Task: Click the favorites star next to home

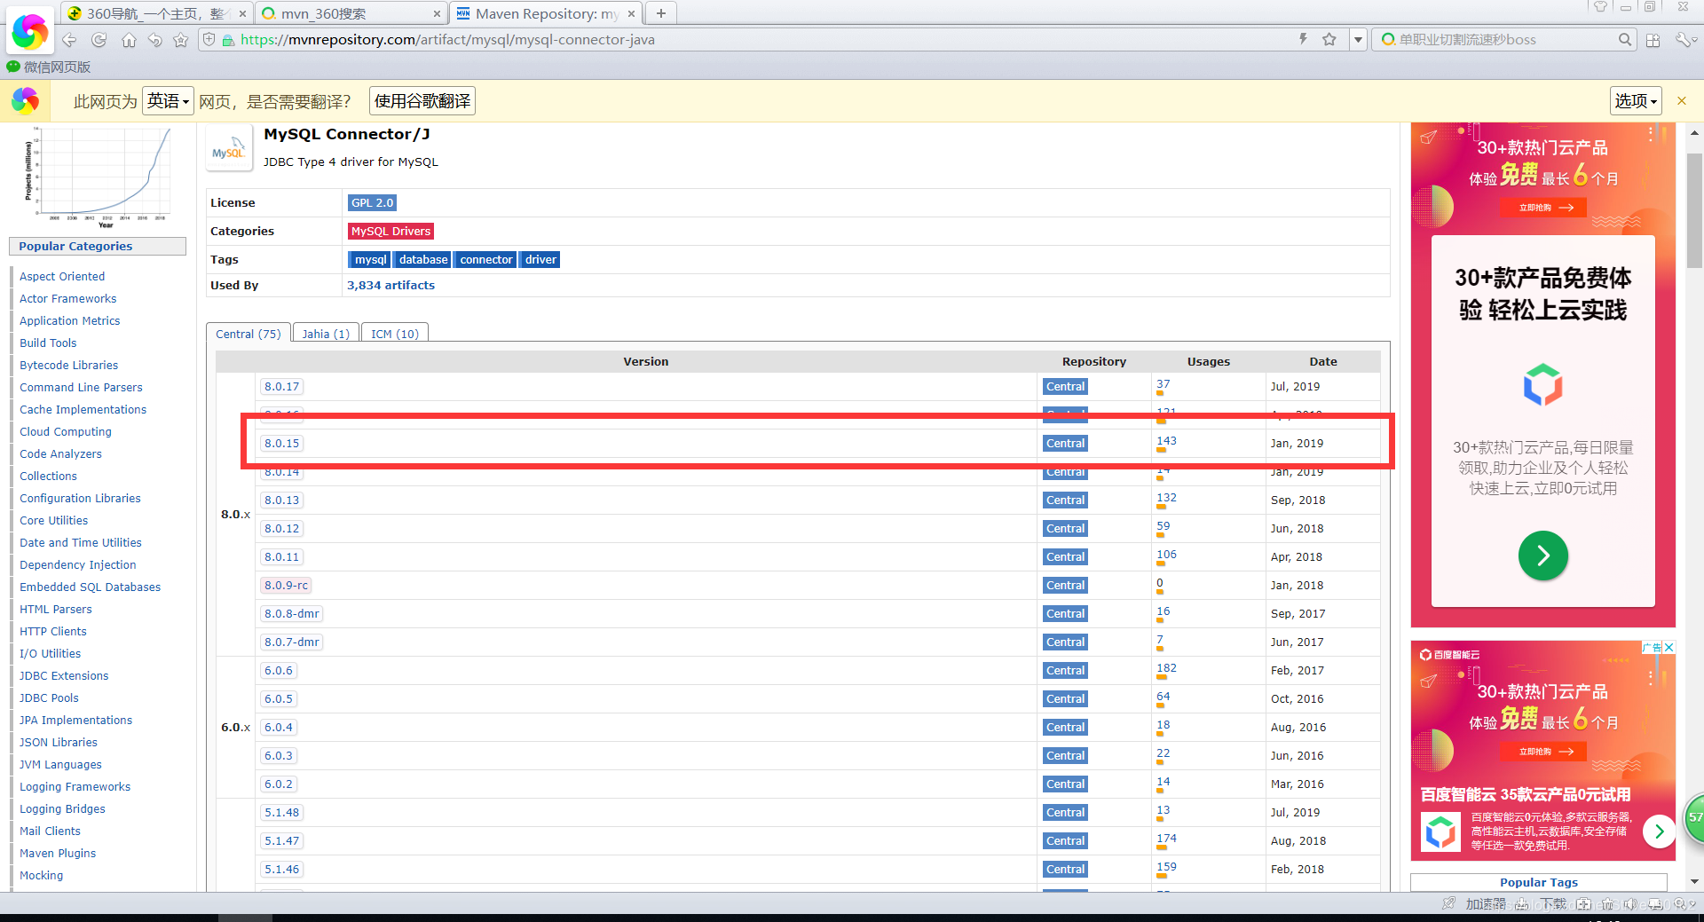Action: click(x=181, y=40)
